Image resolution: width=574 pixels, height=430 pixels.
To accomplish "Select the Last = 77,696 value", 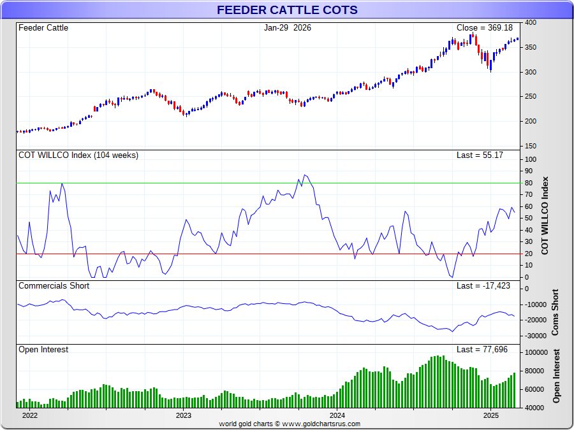I will (x=482, y=350).
